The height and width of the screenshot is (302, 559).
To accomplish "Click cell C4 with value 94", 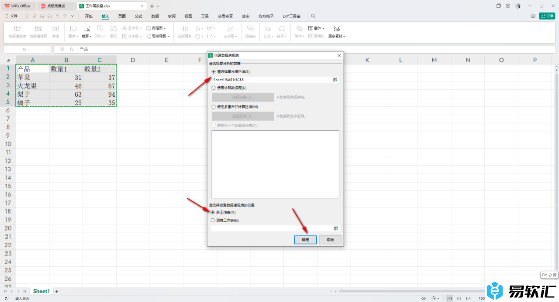I will point(100,94).
